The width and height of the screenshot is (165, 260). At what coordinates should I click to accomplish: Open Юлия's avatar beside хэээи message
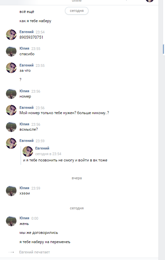tap(11, 191)
